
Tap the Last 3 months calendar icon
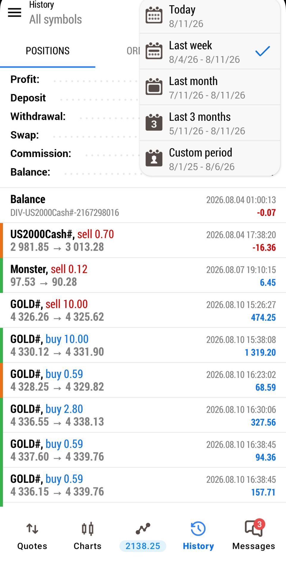click(154, 123)
